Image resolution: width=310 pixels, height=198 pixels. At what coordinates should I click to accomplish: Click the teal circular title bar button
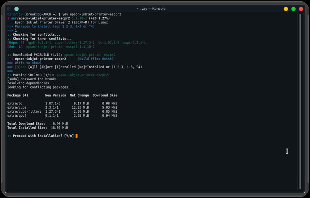(17, 9)
